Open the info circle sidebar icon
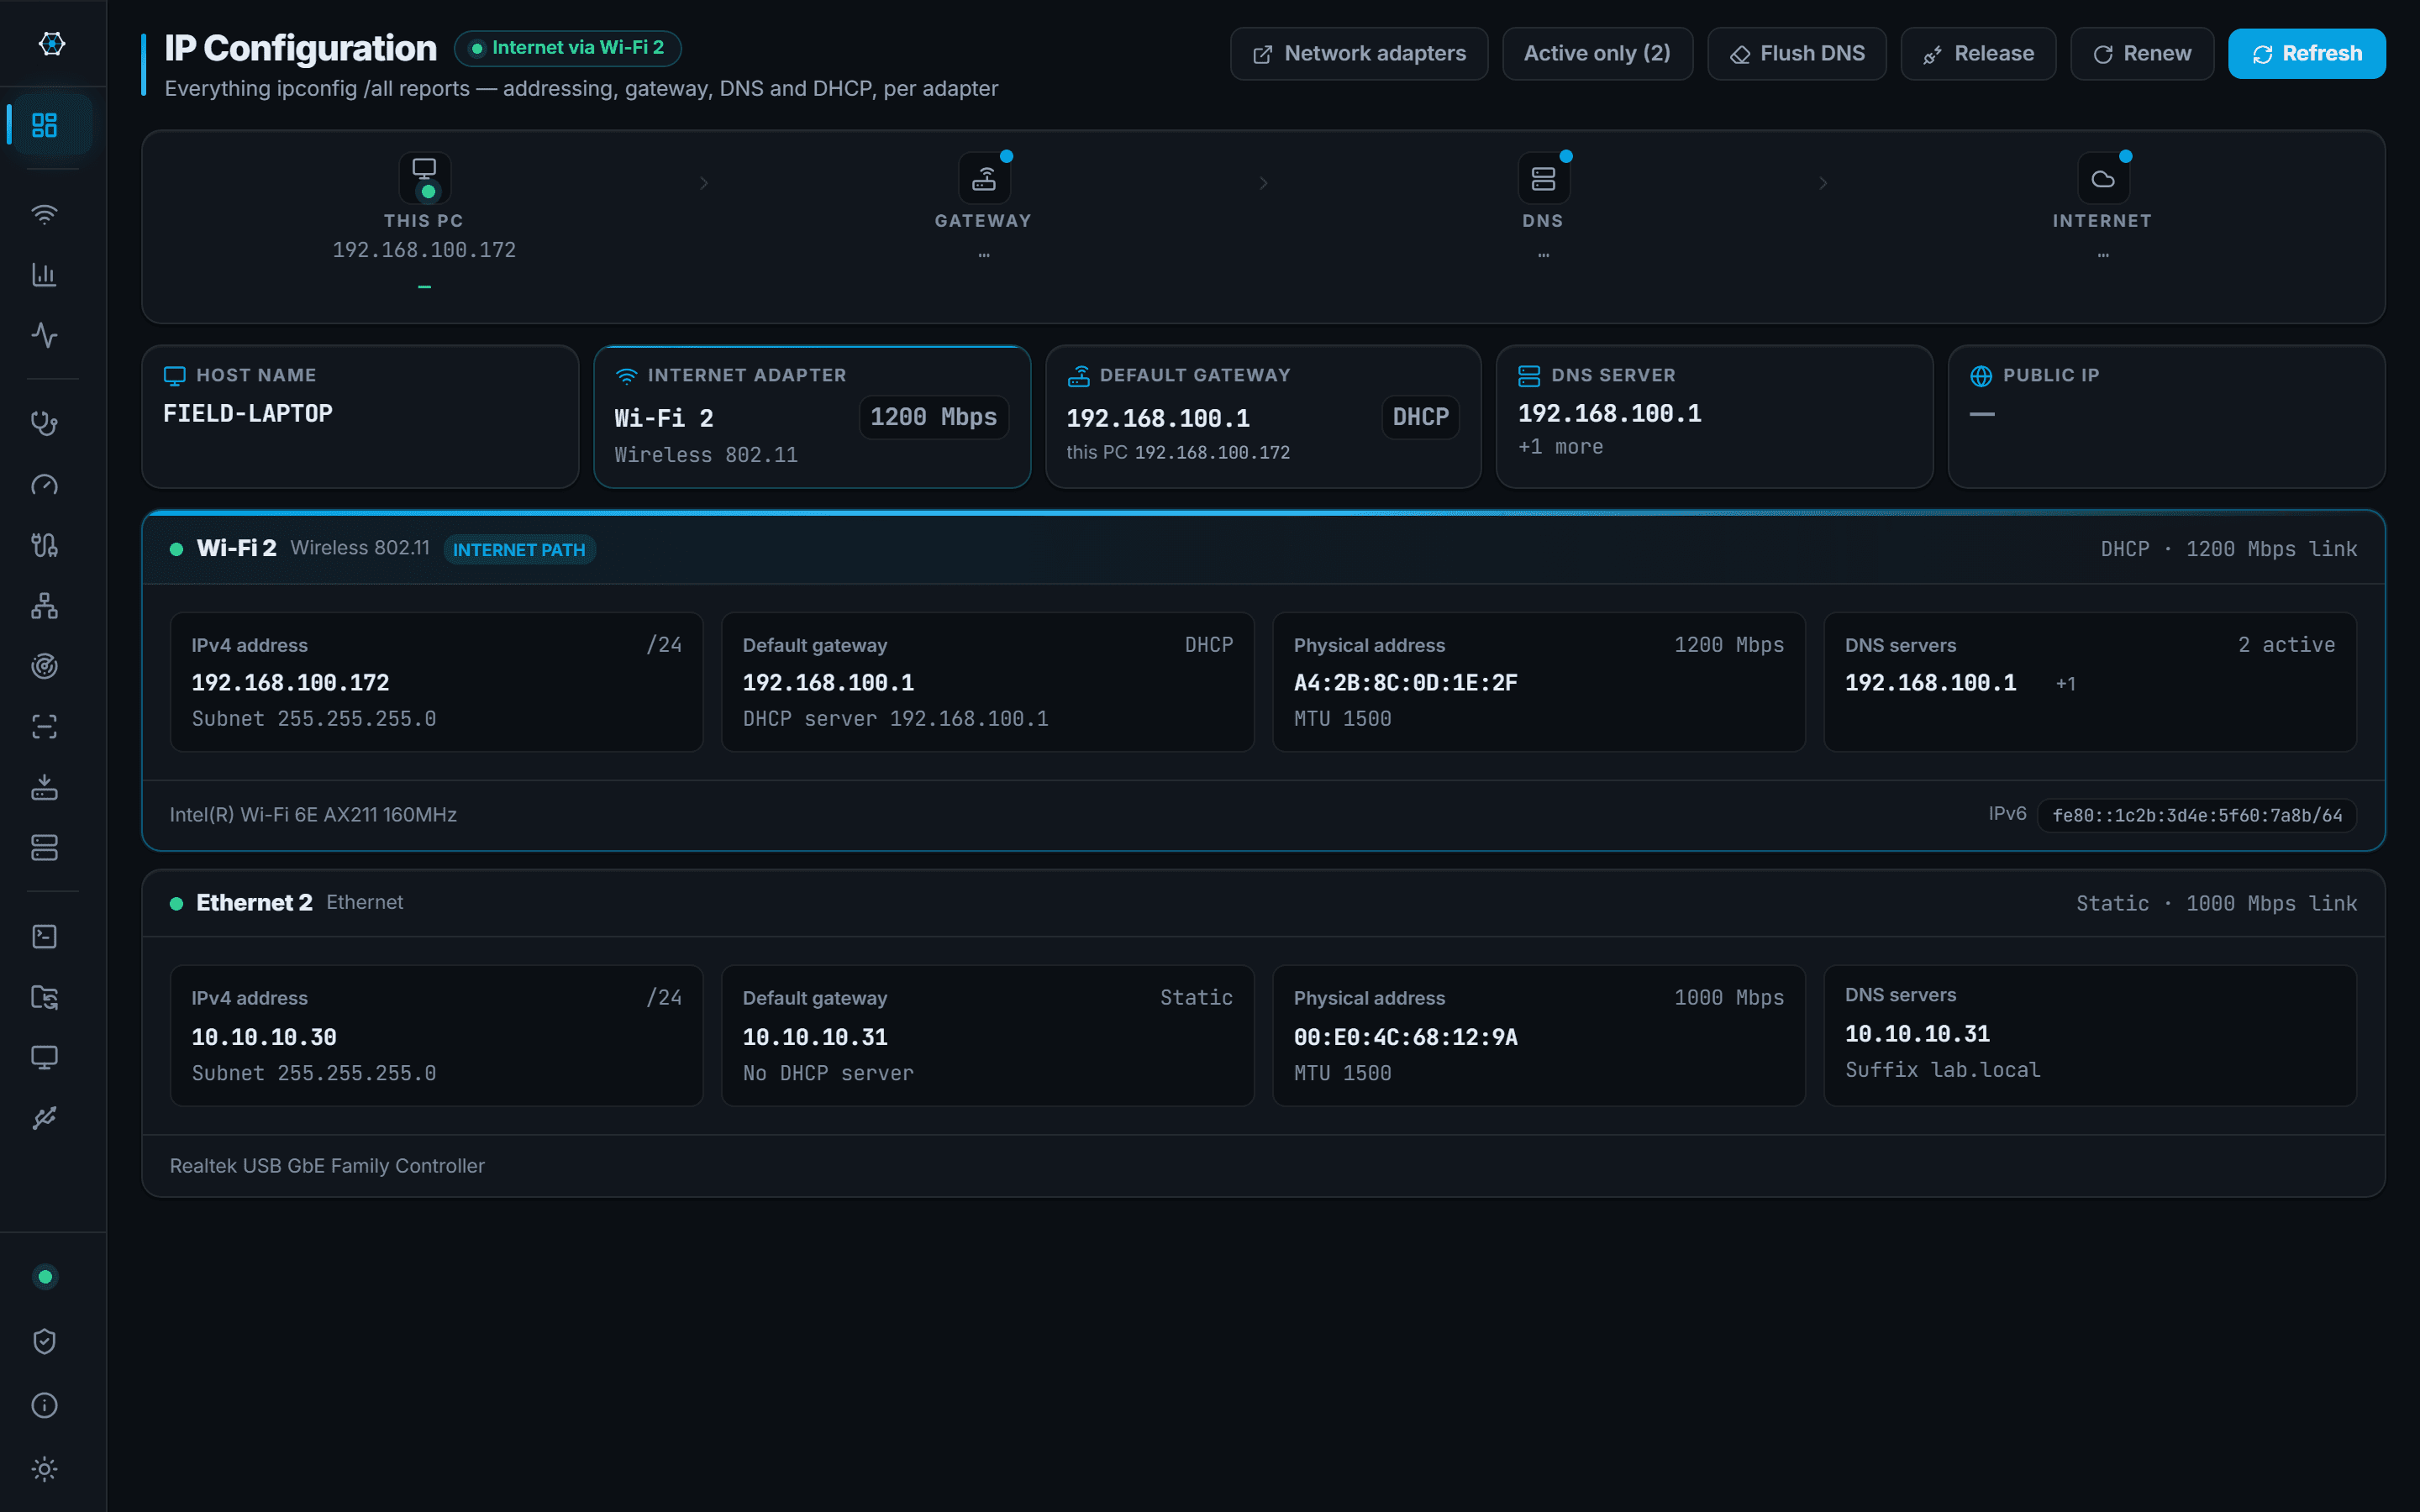This screenshot has height=1512, width=2420. tap(45, 1405)
